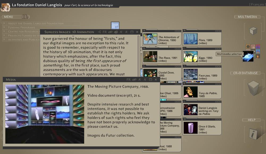This screenshot has width=266, height=154.
Task: Click the first A text-size icon in Media window
Action: [x=140, y=80]
